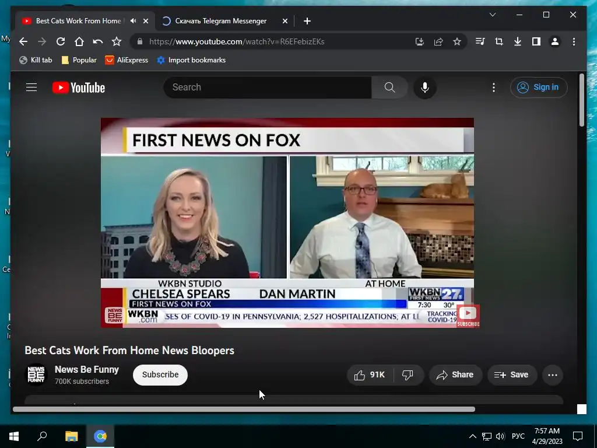Subscribe to News Be Funny

[160, 375]
